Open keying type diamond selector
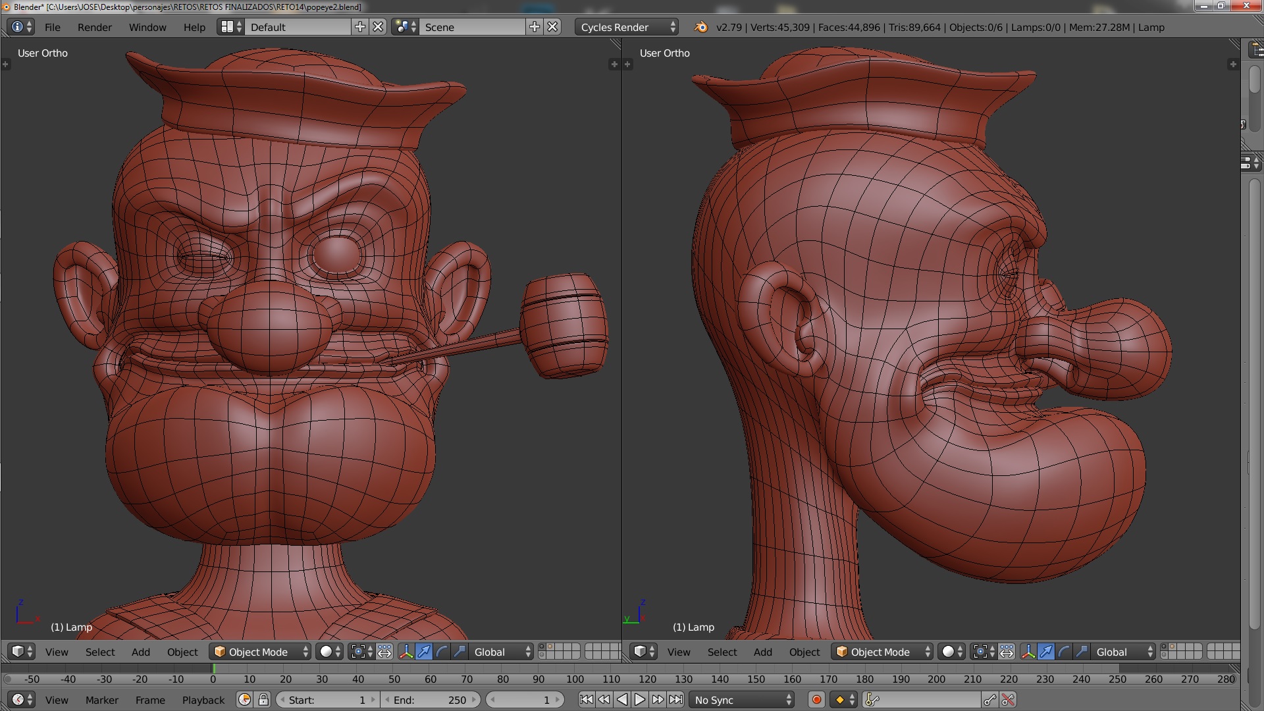 tap(844, 700)
